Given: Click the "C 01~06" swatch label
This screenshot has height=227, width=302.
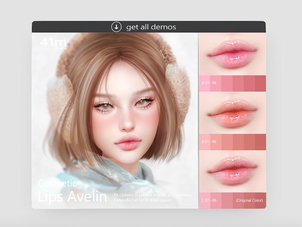Looking at the screenshot, I should pyautogui.click(x=209, y=200).
